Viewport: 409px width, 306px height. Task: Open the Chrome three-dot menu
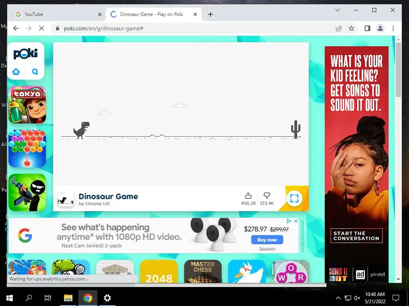393,28
